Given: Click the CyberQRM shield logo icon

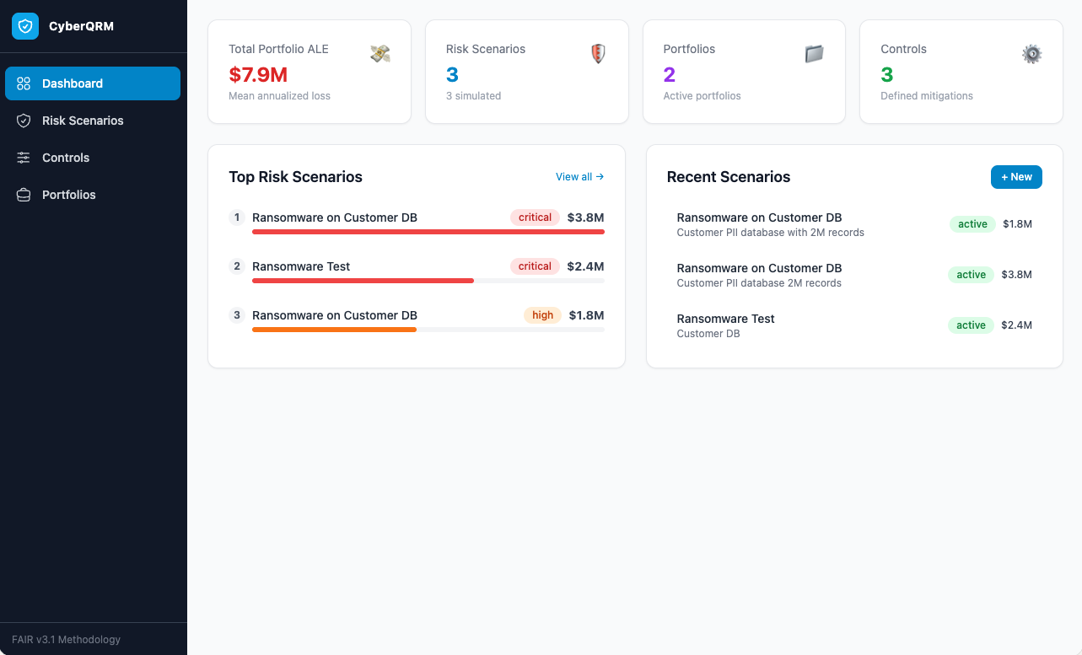Looking at the screenshot, I should tap(25, 26).
